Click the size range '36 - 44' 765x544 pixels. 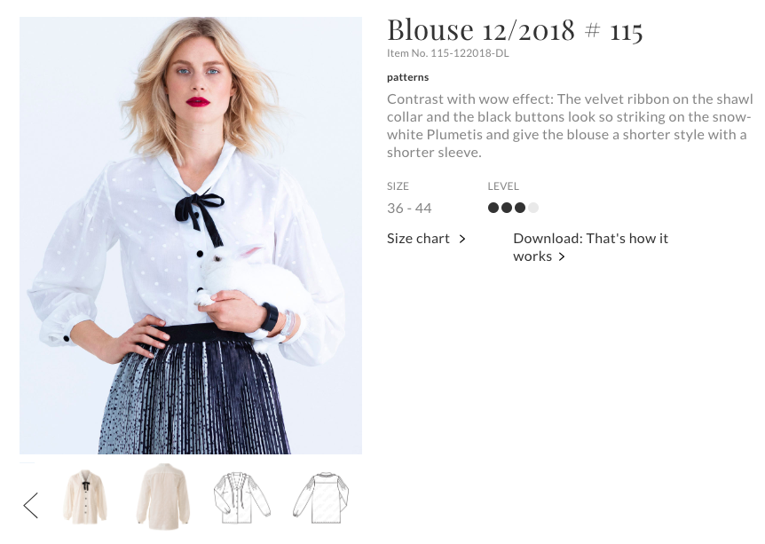(409, 209)
